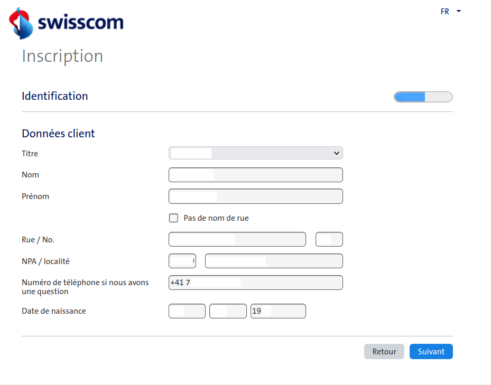Focus the localité city field
Image resolution: width=491 pixels, height=385 pixels.
click(274, 261)
